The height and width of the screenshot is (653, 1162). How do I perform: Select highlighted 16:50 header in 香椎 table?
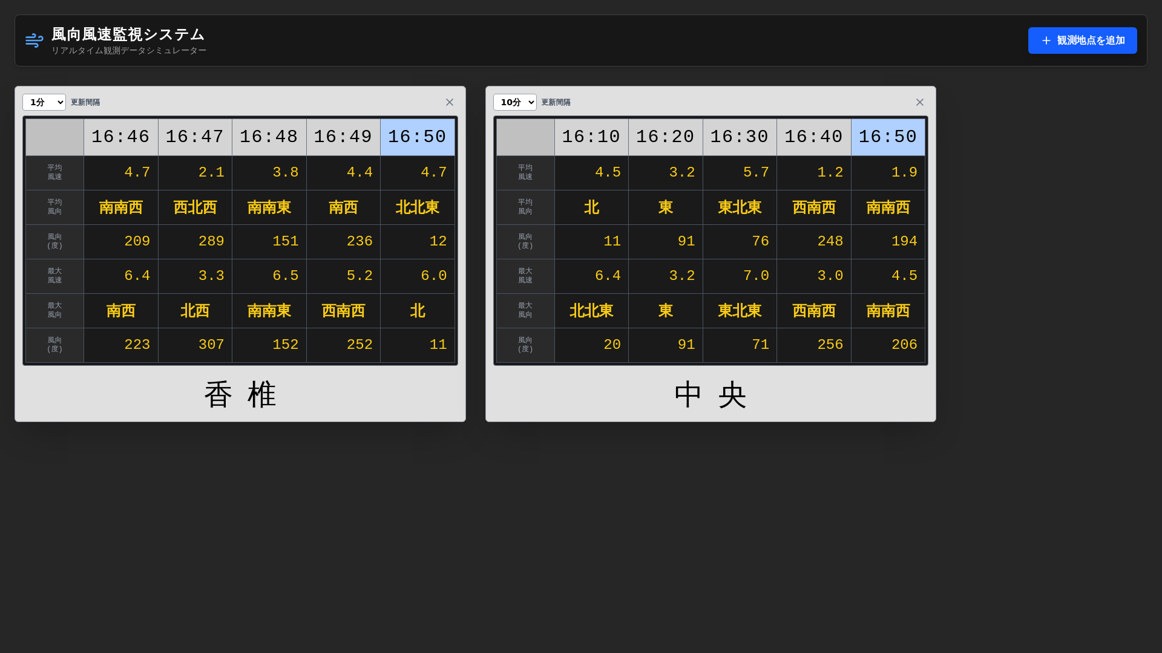click(x=418, y=137)
